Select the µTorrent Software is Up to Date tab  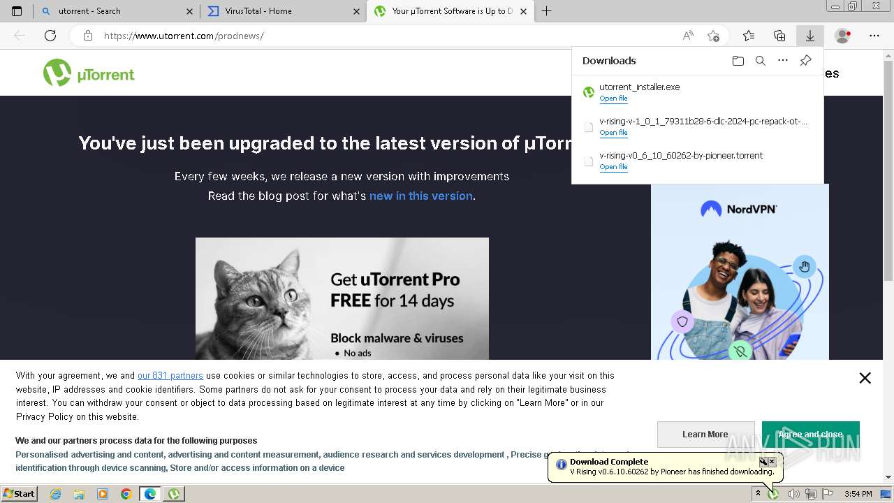(x=449, y=11)
